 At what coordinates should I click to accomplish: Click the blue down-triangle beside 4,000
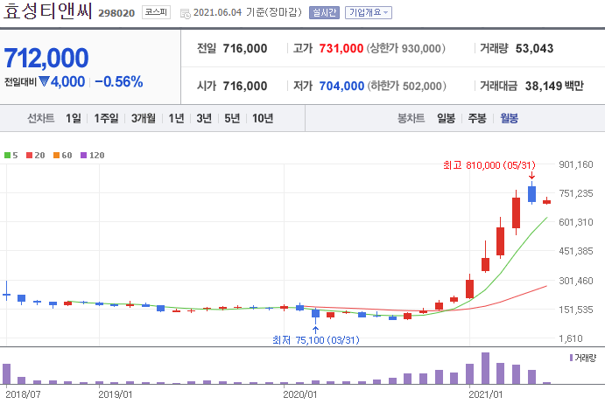point(44,81)
